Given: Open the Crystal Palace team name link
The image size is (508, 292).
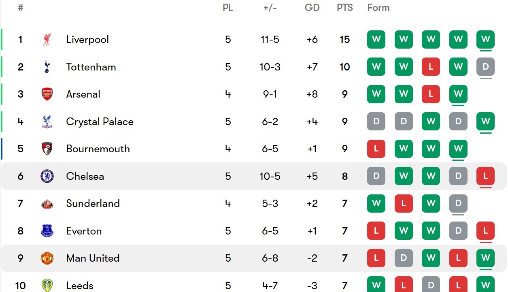Looking at the screenshot, I should [x=100, y=121].
